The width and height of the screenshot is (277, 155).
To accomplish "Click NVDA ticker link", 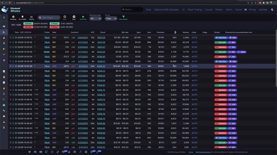I will pyautogui.click(x=47, y=52).
